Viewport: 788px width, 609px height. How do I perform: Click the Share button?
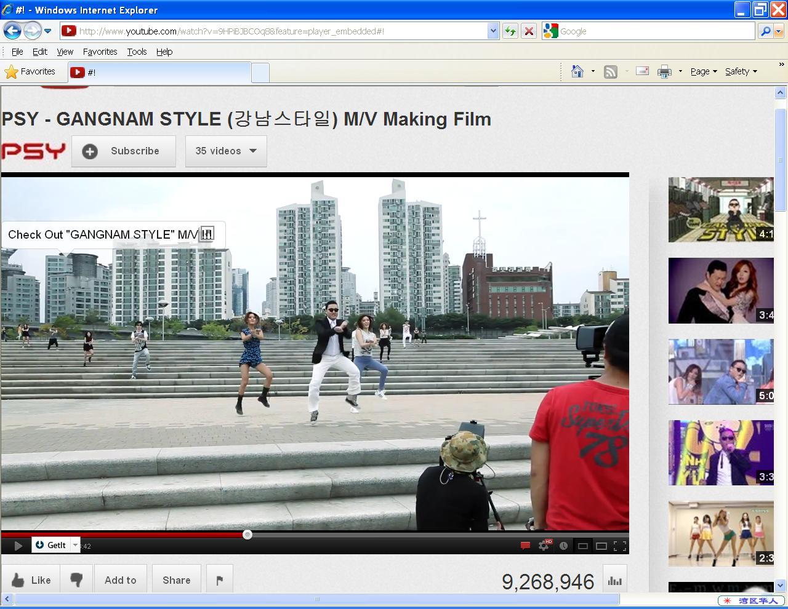(x=177, y=580)
